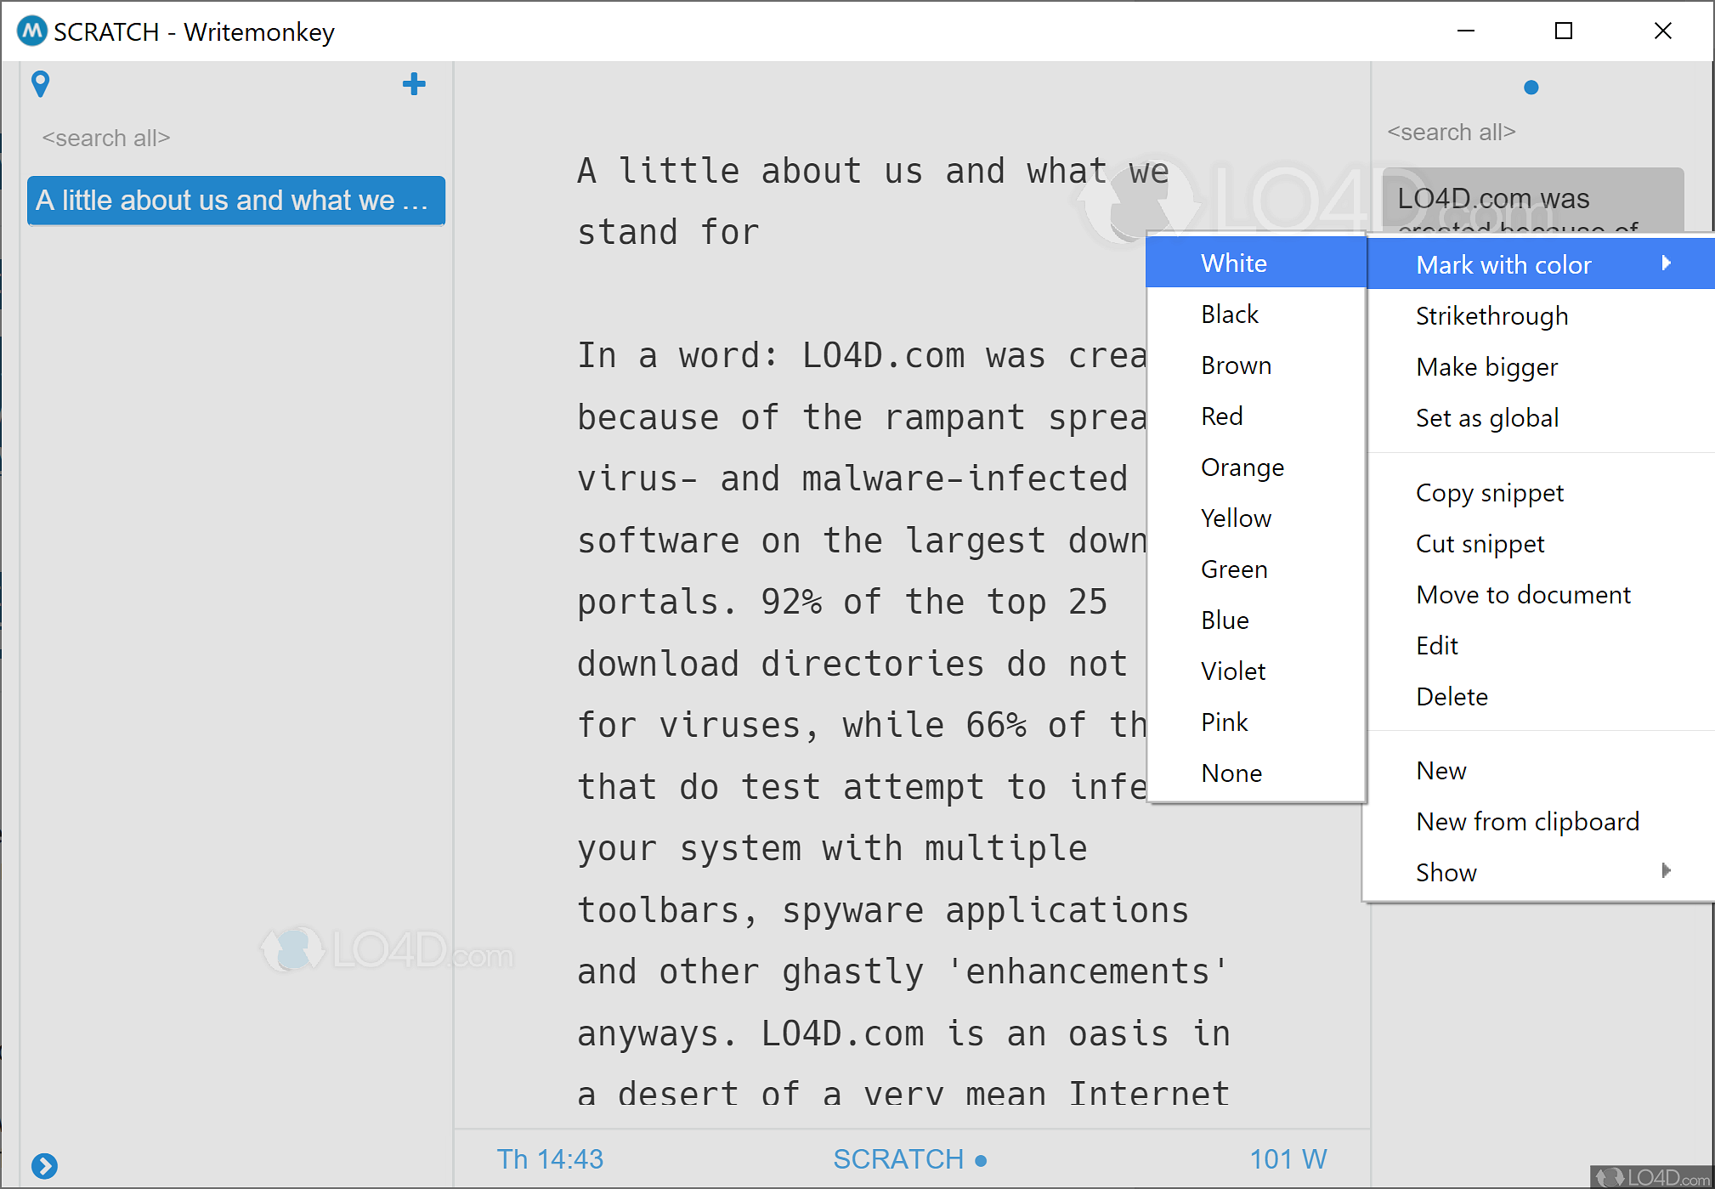Select Strikethrough from the context menu
The width and height of the screenshot is (1715, 1189).
pos(1491,315)
